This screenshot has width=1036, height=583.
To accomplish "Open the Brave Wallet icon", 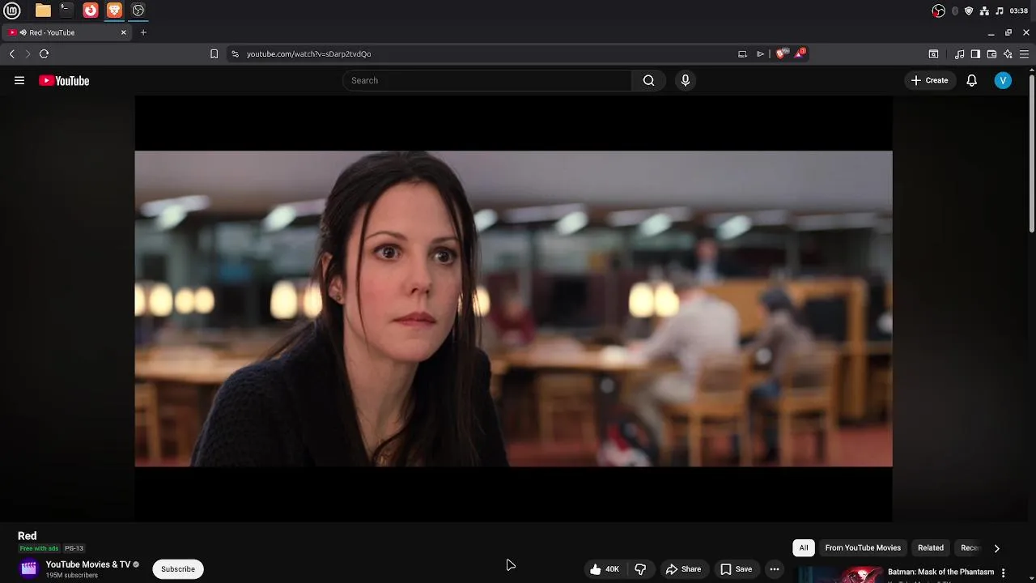I will [991, 54].
